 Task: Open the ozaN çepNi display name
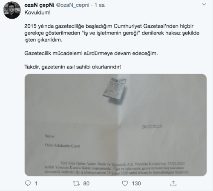[x=39, y=5]
